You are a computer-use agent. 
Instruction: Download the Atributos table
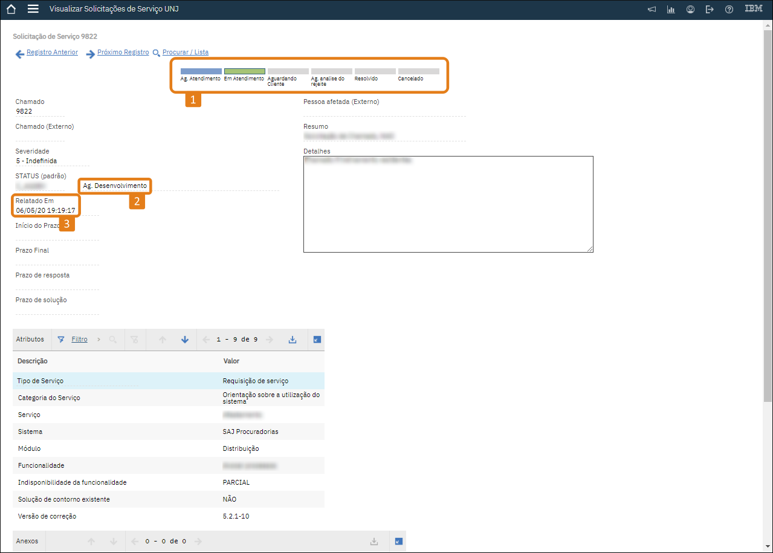pyautogui.click(x=293, y=340)
